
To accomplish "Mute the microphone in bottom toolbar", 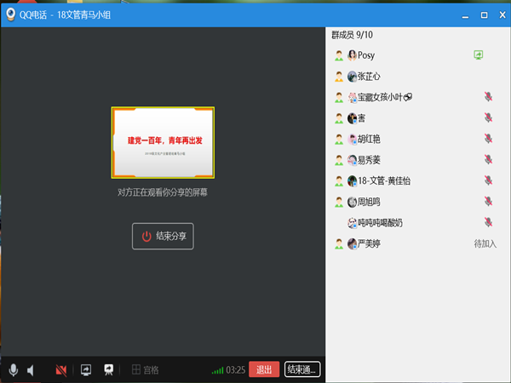I will (x=13, y=370).
